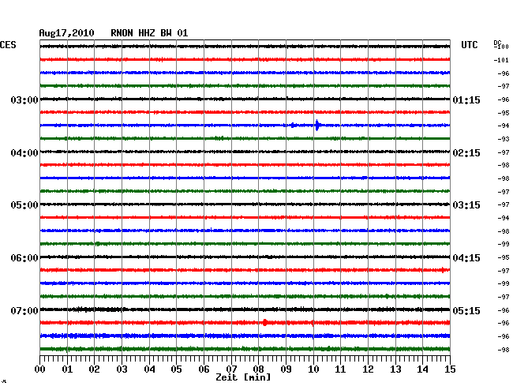Click the date label Aug17,2010

[66, 33]
